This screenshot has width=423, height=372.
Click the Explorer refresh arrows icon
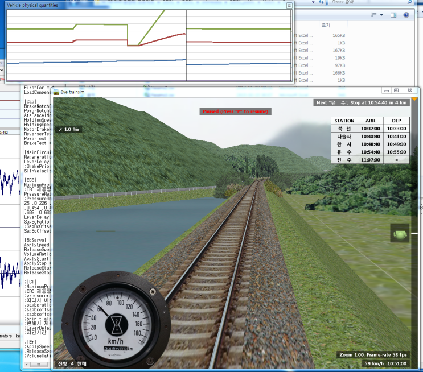tap(322, 2)
